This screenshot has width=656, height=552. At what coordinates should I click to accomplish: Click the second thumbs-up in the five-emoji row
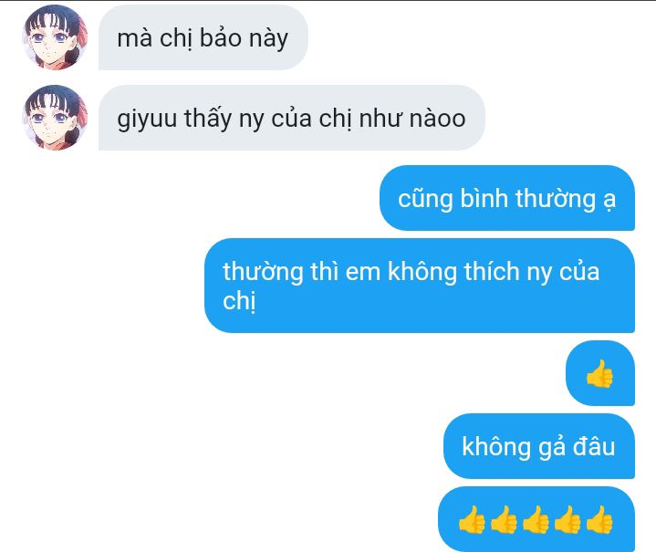coord(504,520)
